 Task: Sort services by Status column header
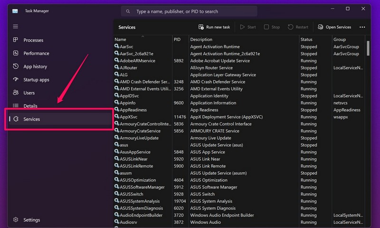click(306, 39)
